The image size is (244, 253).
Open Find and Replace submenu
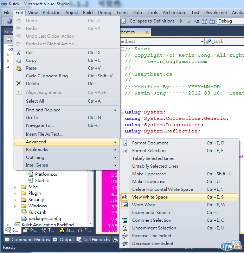[66, 110]
